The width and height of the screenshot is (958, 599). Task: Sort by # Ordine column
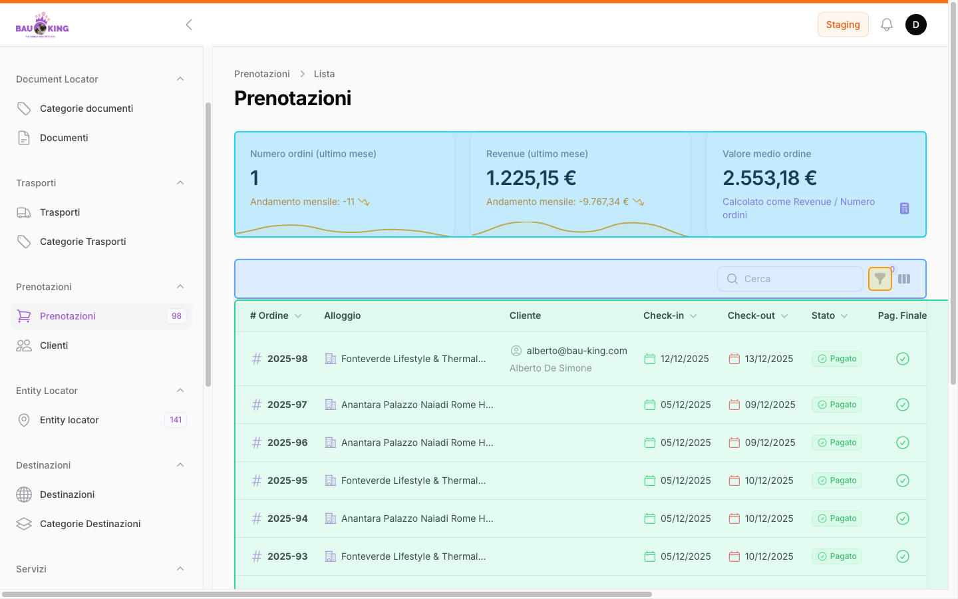pos(276,315)
